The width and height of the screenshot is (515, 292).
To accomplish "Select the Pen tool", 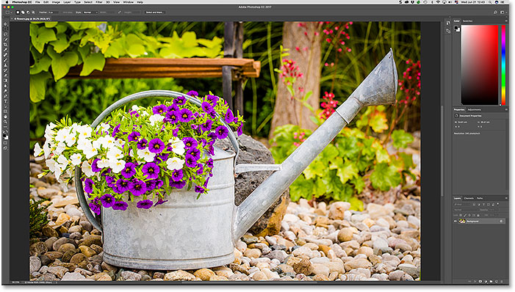I will coord(6,96).
